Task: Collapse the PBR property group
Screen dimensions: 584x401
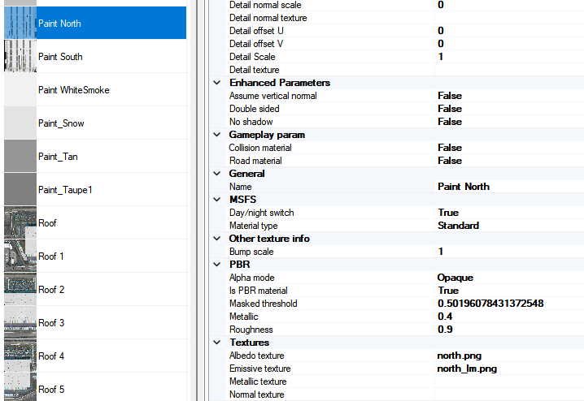Action: [216, 265]
